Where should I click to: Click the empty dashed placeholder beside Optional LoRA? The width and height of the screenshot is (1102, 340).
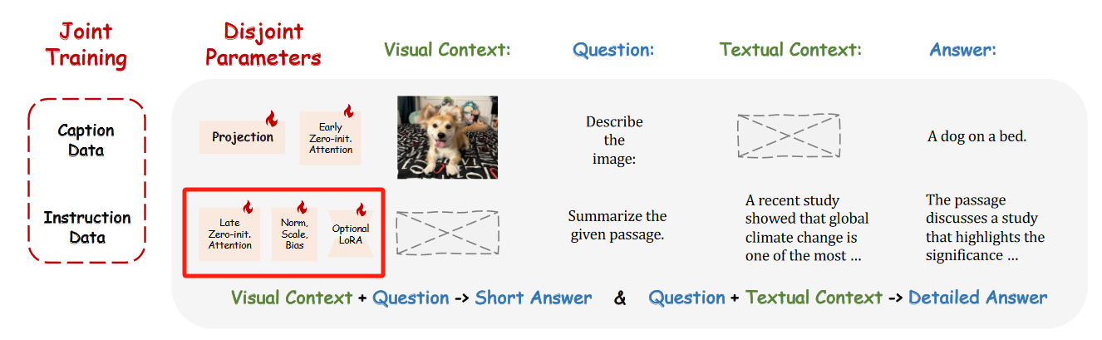447,232
